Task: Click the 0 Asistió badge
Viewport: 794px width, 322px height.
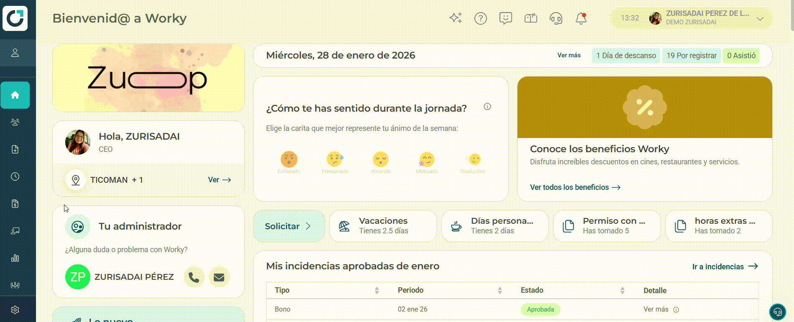Action: click(x=741, y=56)
